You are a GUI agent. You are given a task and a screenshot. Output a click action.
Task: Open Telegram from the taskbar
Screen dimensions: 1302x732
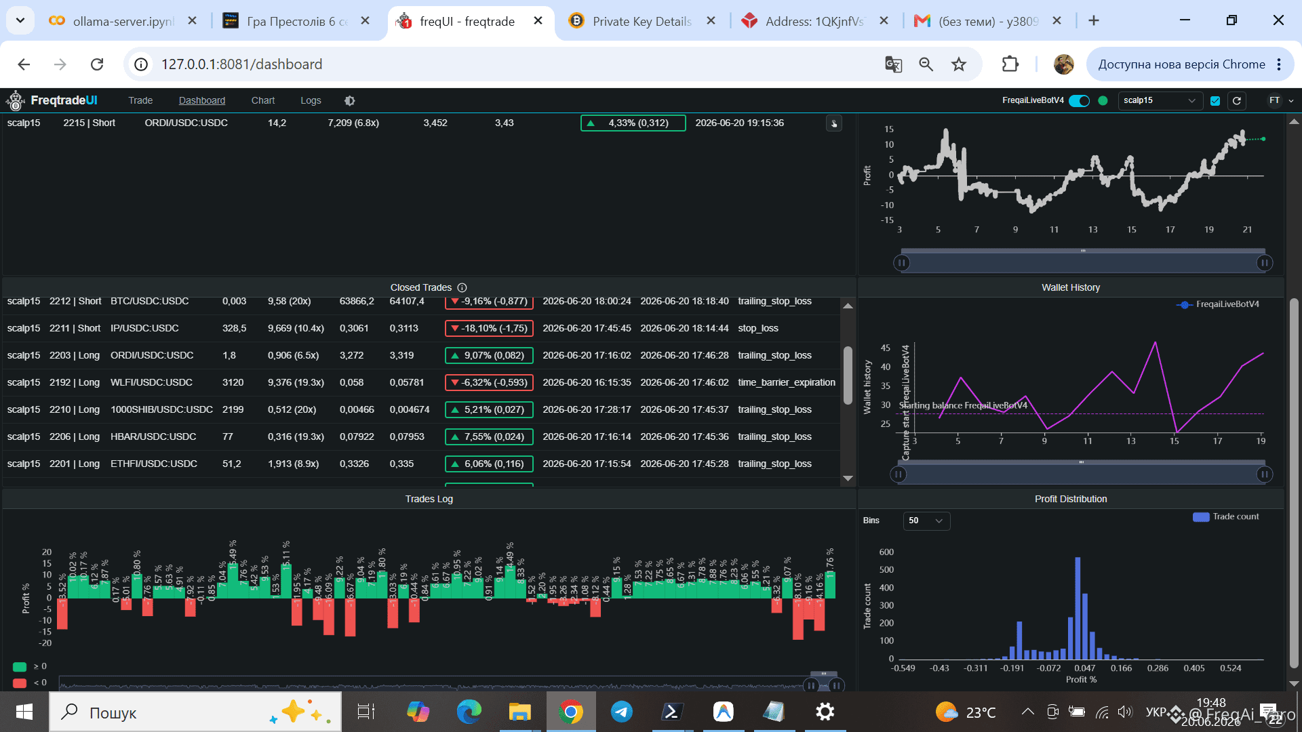(x=621, y=712)
